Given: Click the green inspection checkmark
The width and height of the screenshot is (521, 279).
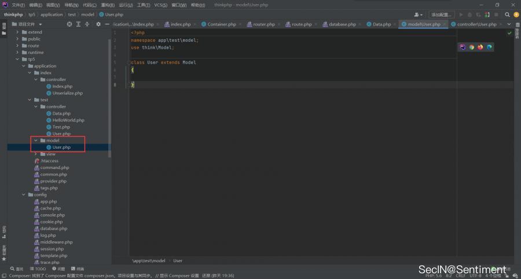Looking at the screenshot, I should (509, 33).
